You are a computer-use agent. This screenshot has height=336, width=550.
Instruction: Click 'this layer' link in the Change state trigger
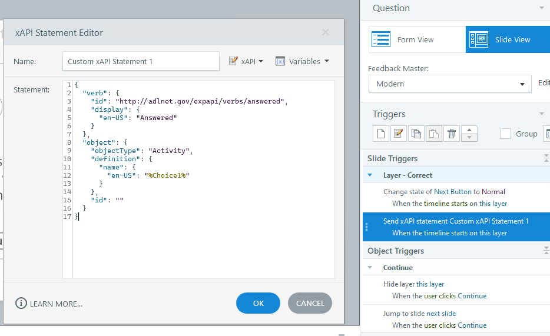(x=493, y=204)
